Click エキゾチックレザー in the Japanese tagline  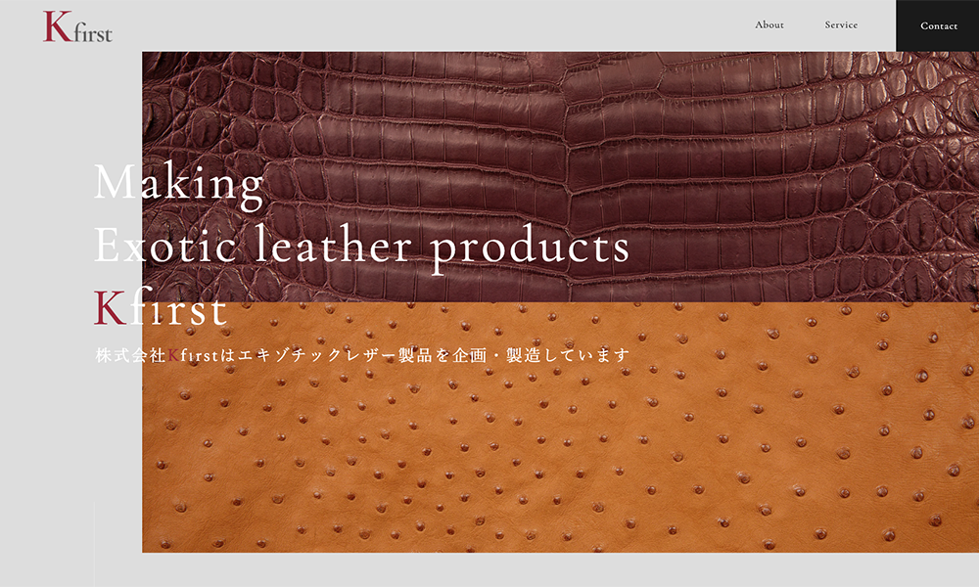tap(317, 355)
